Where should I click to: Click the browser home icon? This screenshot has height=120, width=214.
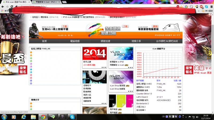tap(16, 6)
